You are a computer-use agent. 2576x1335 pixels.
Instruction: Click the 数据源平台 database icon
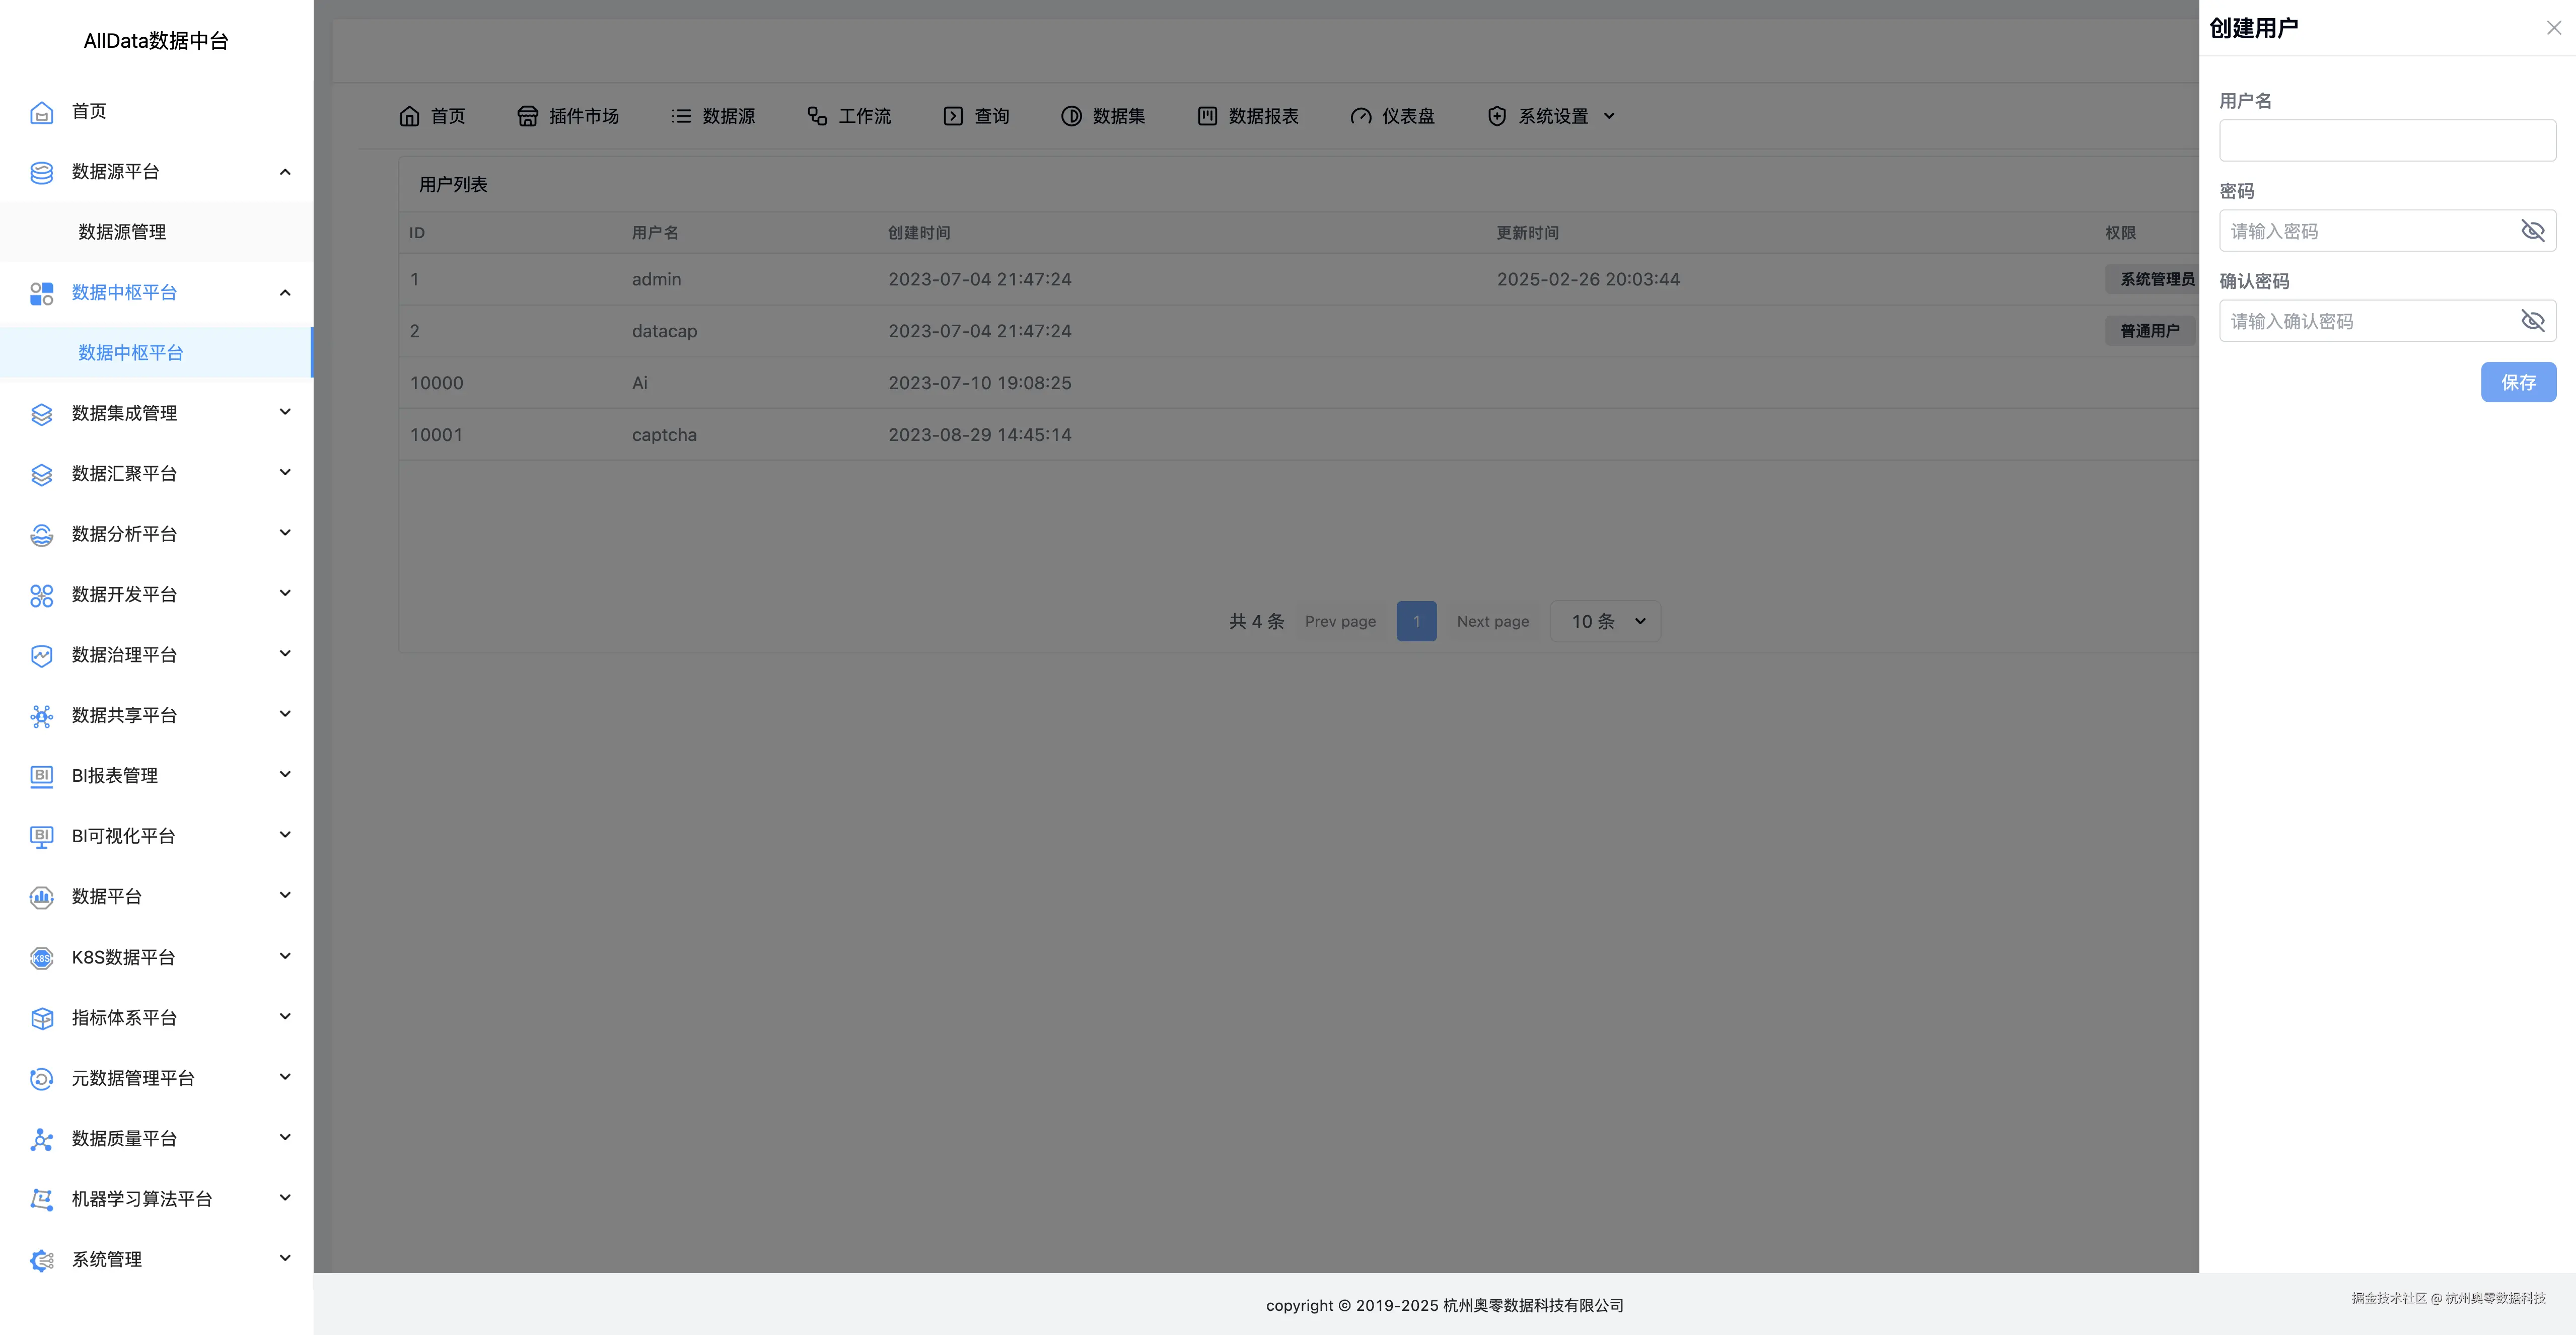tap(41, 172)
